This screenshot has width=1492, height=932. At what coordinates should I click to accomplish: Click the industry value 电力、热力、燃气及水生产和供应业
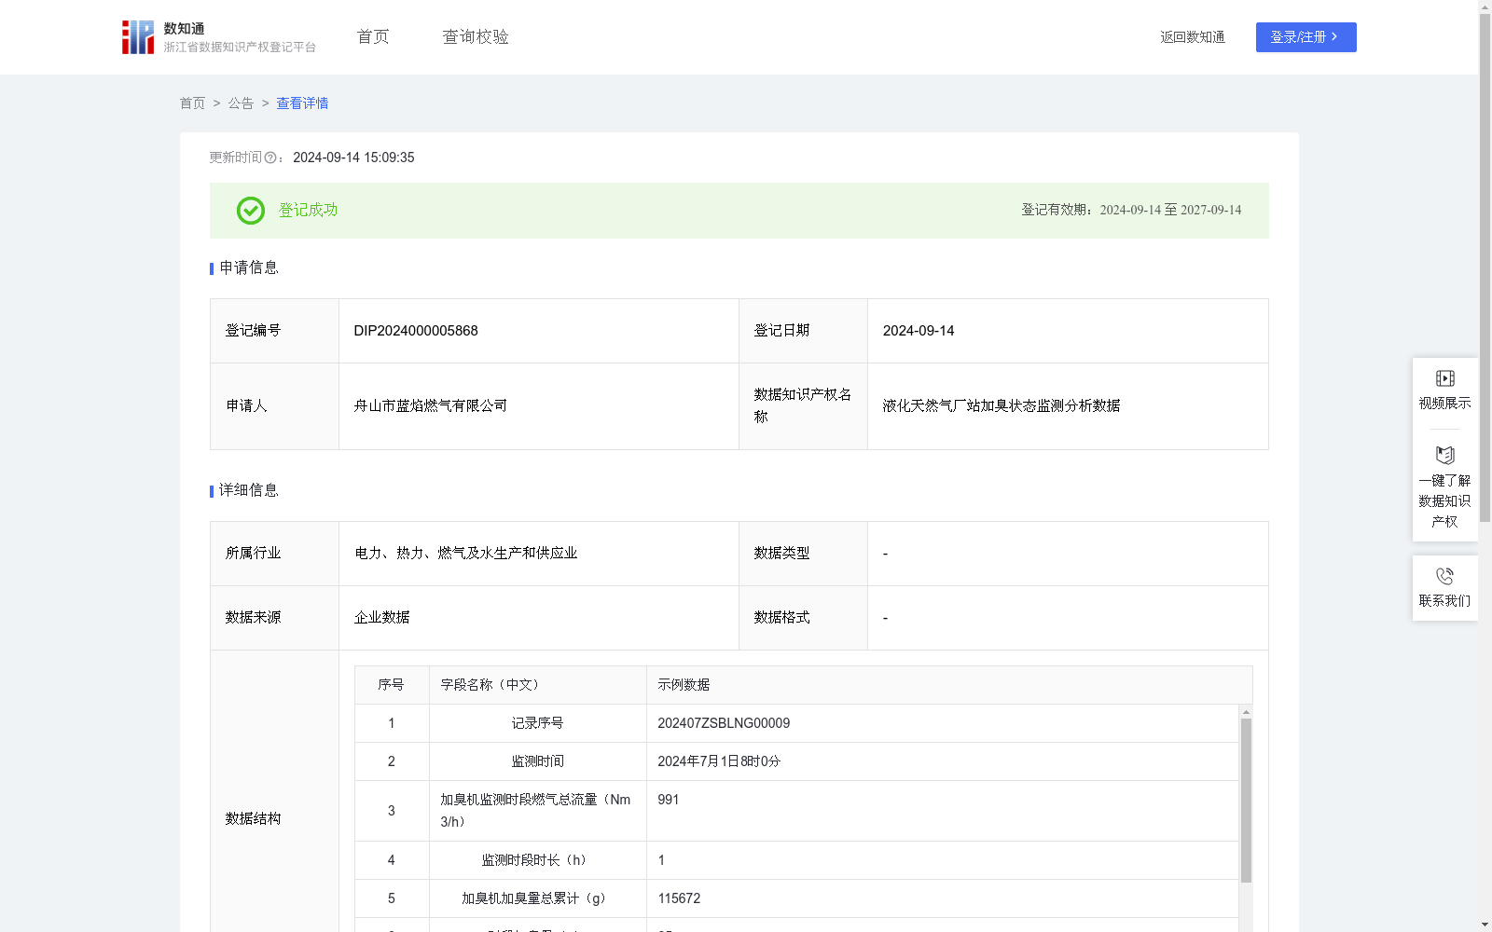point(466,554)
